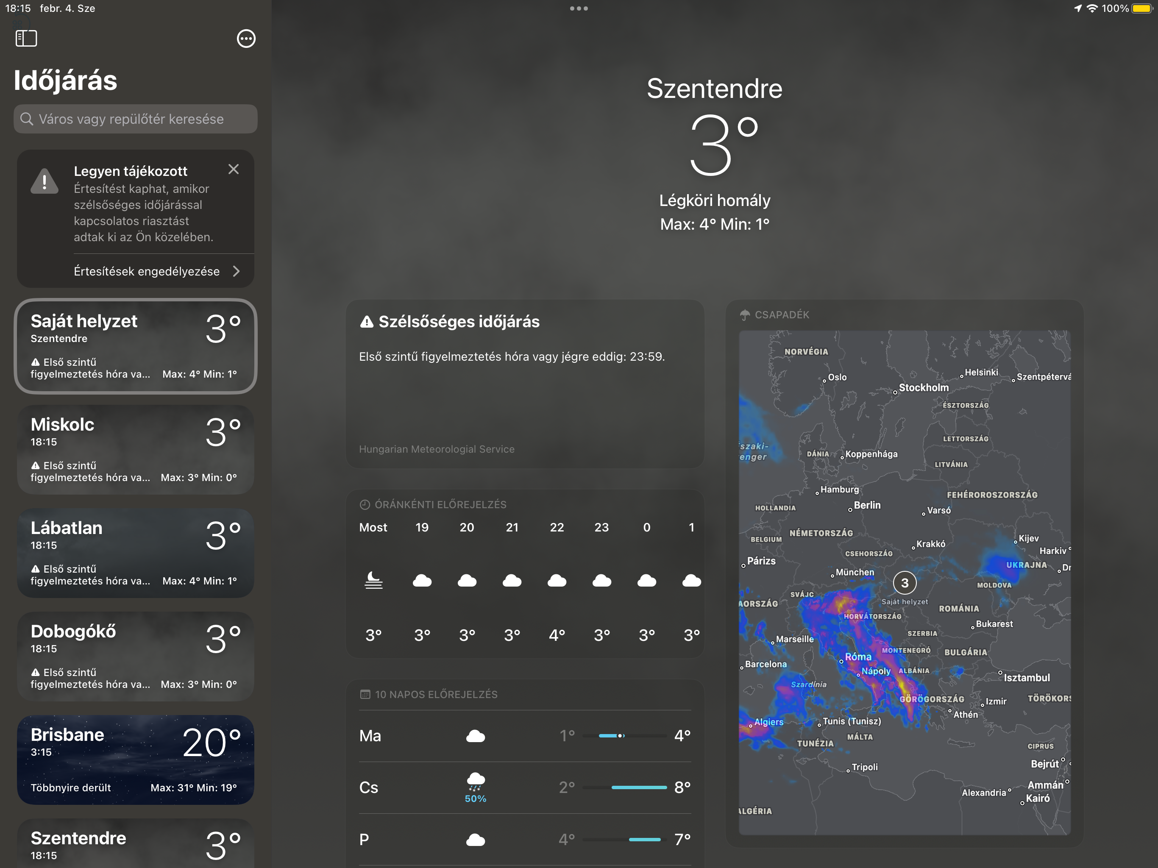
Task: Tap the Saját helyzet map marker 3
Action: [x=904, y=583]
